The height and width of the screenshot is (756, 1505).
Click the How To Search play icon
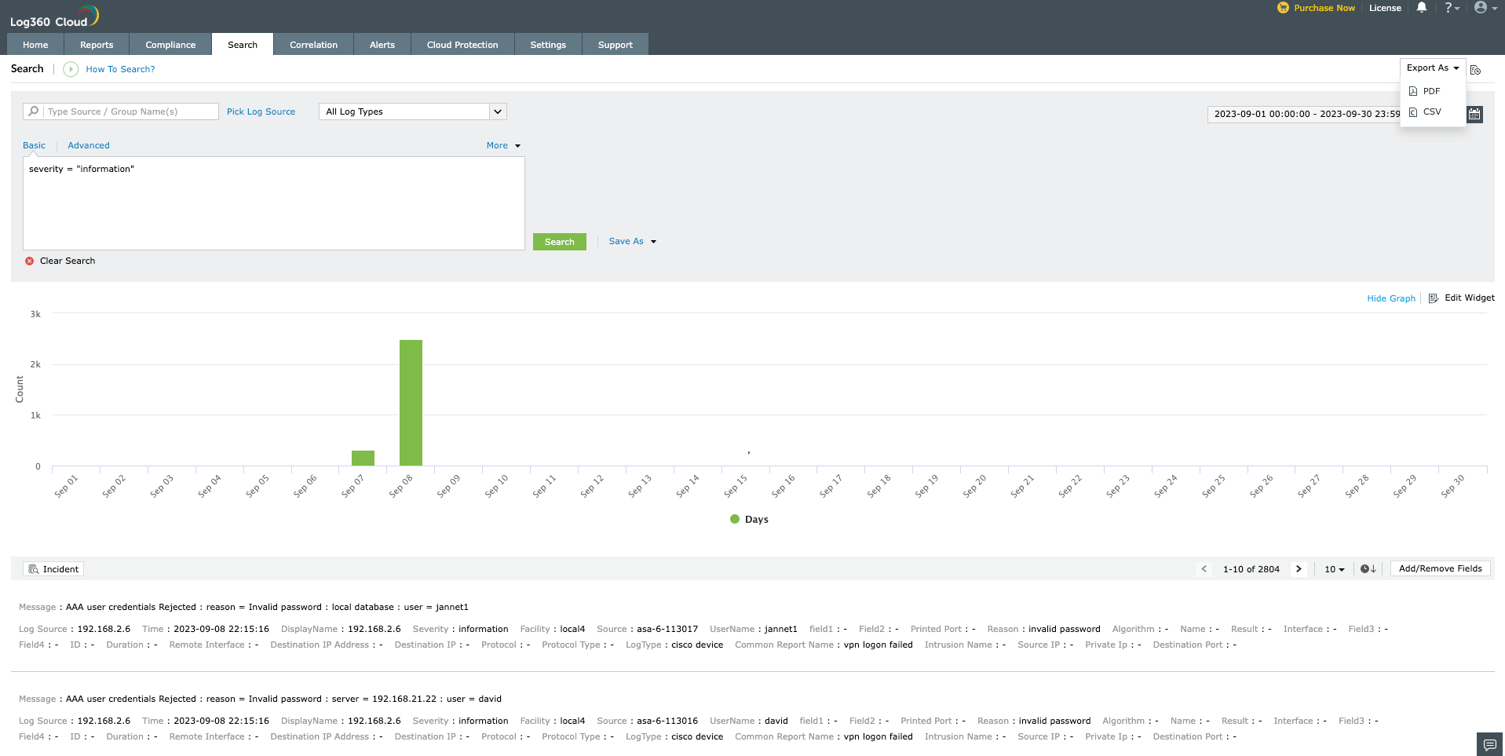tap(71, 69)
